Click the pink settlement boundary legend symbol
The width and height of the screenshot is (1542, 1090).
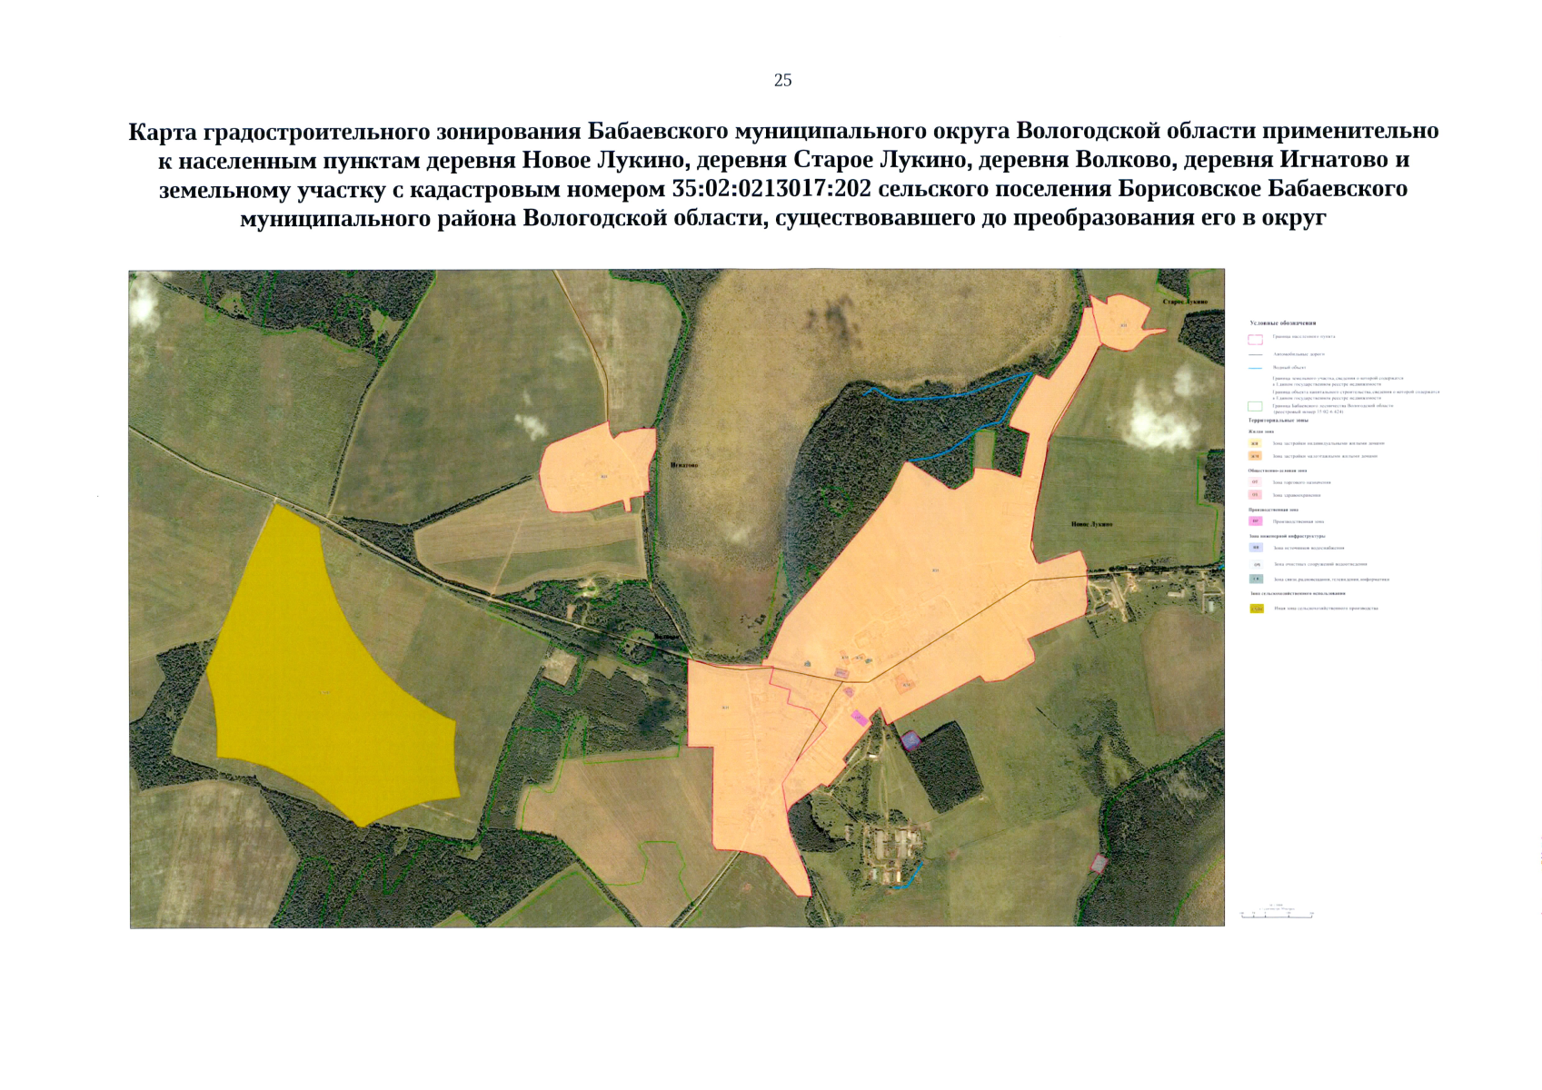point(1255,340)
